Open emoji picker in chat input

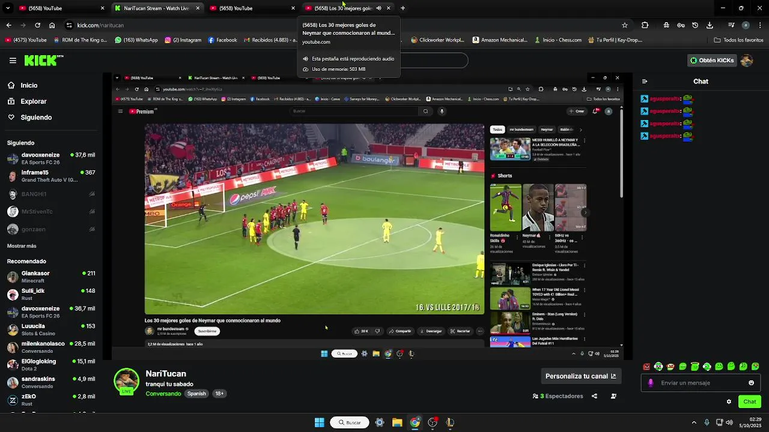[x=751, y=383]
